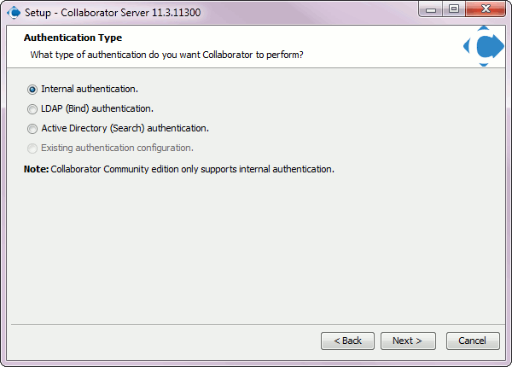Select the Internal authentication radio button
Image resolution: width=512 pixels, height=367 pixels.
(x=32, y=89)
